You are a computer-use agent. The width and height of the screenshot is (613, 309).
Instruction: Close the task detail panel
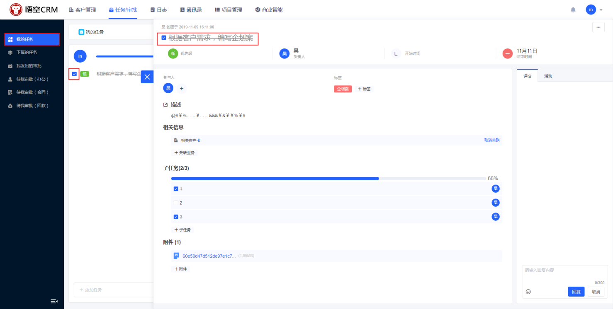tap(147, 77)
